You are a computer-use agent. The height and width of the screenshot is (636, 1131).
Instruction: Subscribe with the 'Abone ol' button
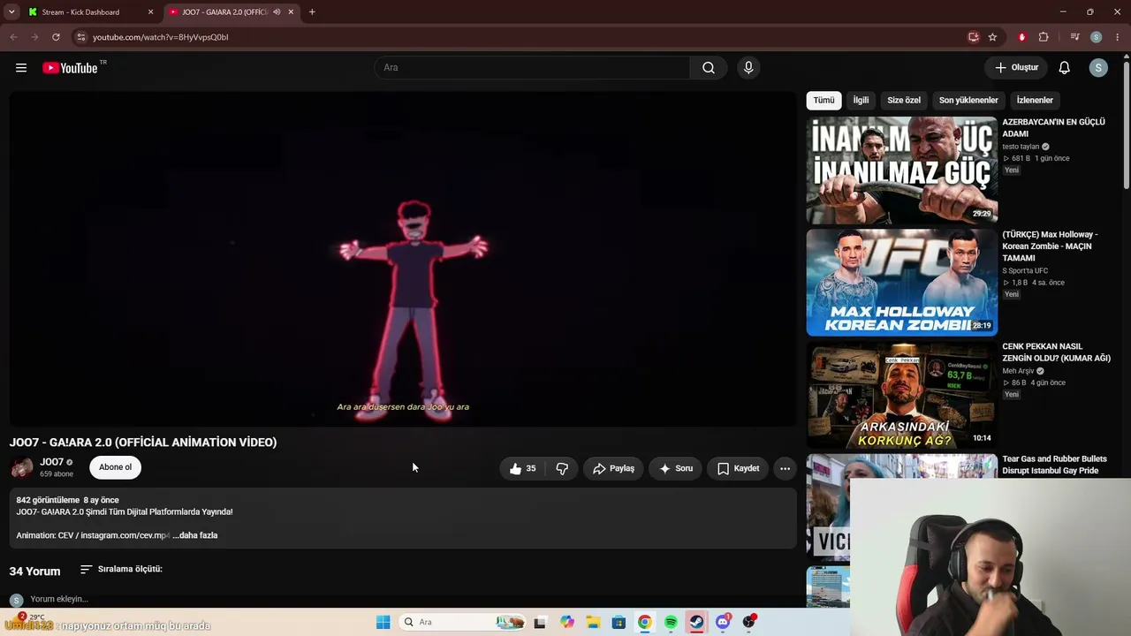115,467
